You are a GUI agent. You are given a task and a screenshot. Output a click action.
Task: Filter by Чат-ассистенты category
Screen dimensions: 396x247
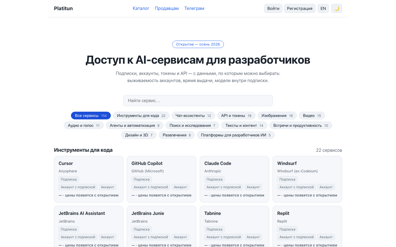point(193,116)
